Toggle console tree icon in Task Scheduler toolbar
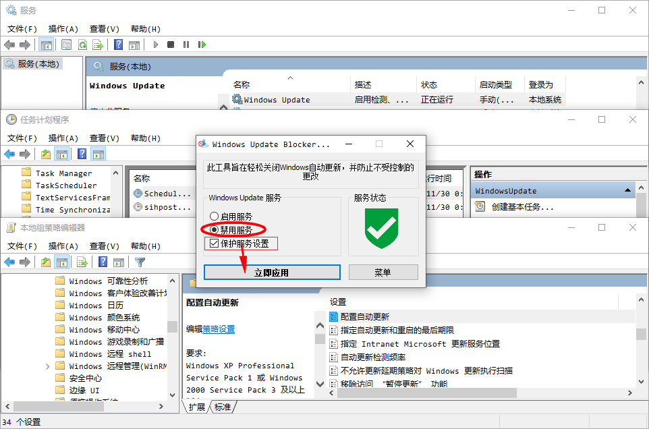 [x=61, y=154]
